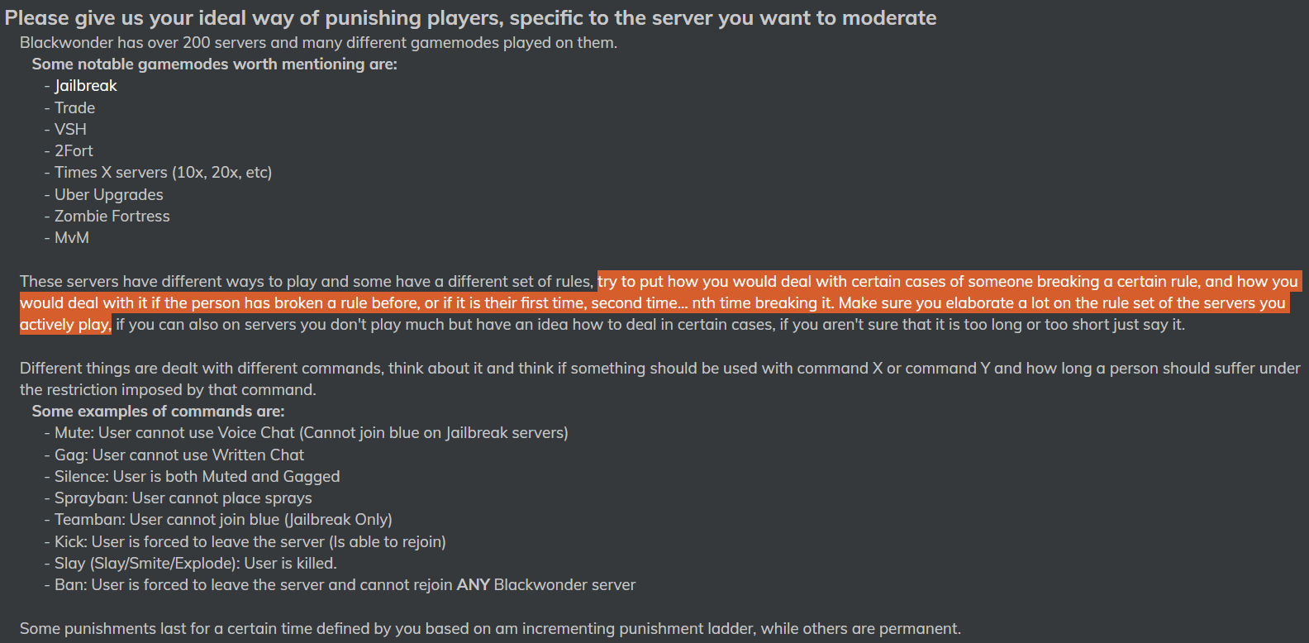Select the MvM gamemode entry
Image resolution: width=1309 pixels, height=643 pixels.
[x=67, y=237]
